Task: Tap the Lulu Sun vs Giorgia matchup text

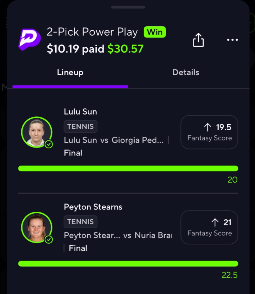Action: click(x=114, y=140)
